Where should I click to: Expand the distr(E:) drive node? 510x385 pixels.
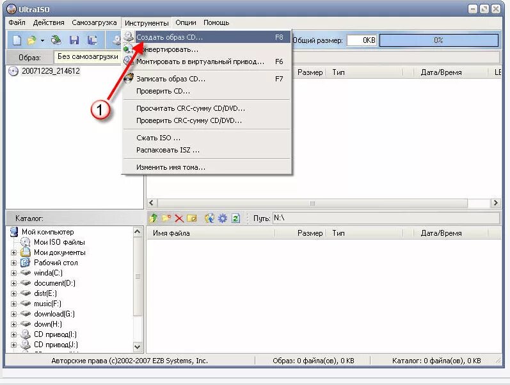coord(13,293)
